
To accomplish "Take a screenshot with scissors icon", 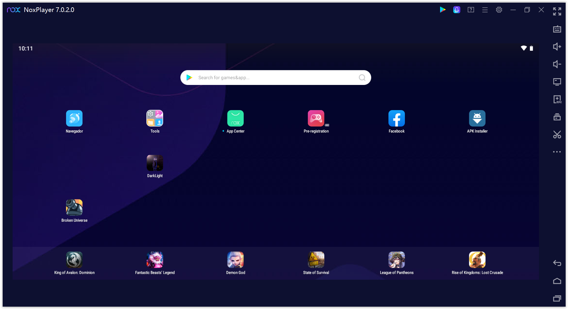I will point(557,134).
